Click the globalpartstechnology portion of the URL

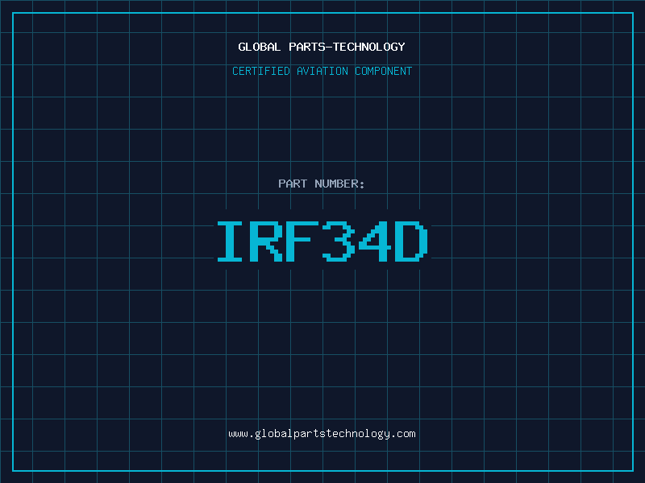pos(322,434)
